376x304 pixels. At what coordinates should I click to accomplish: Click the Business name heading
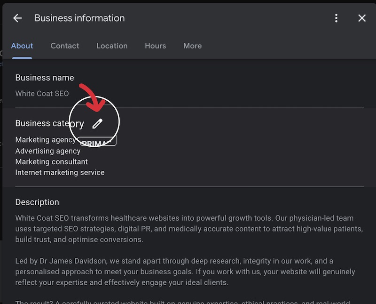45,78
